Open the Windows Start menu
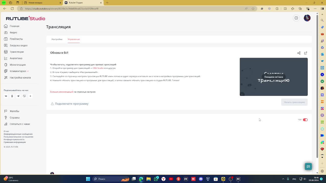Viewport: 326px width, 183px height. coord(88,179)
